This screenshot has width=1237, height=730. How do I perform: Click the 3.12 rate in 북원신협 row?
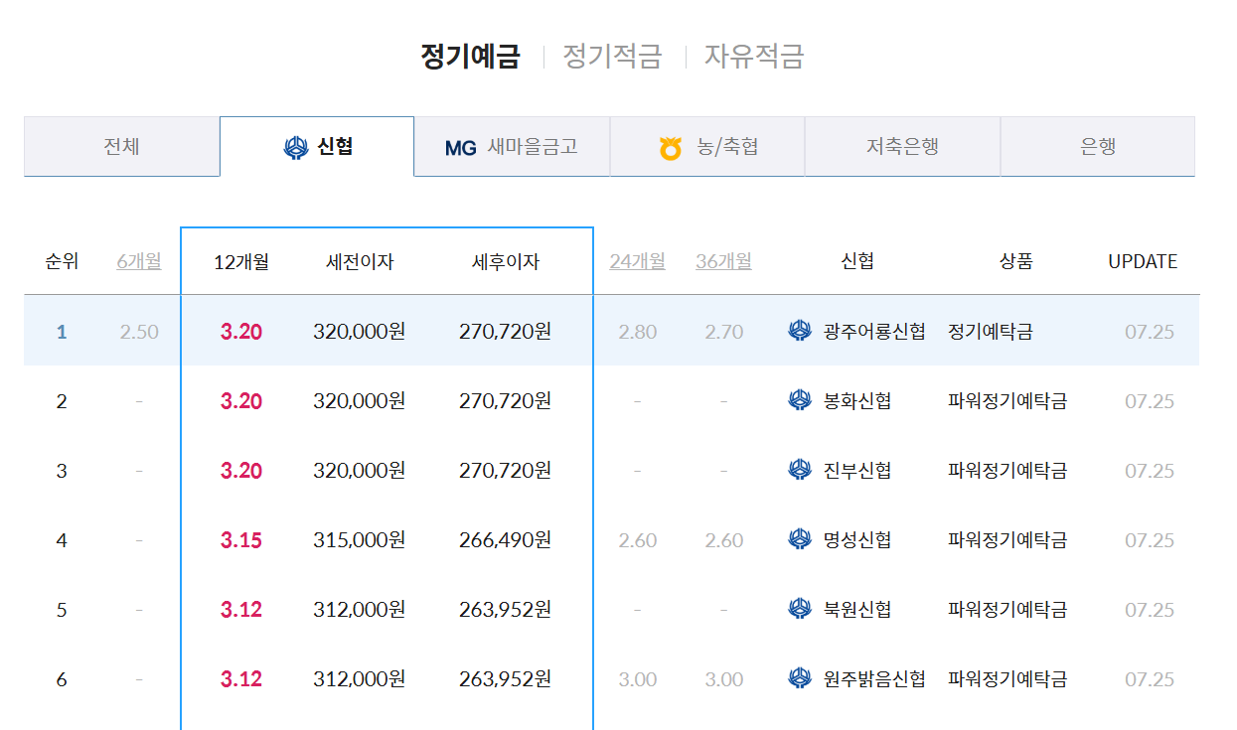(x=241, y=610)
